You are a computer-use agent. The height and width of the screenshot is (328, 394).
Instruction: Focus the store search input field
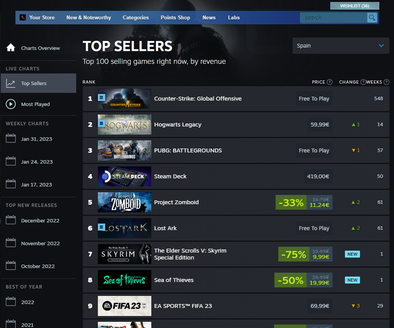click(334, 18)
